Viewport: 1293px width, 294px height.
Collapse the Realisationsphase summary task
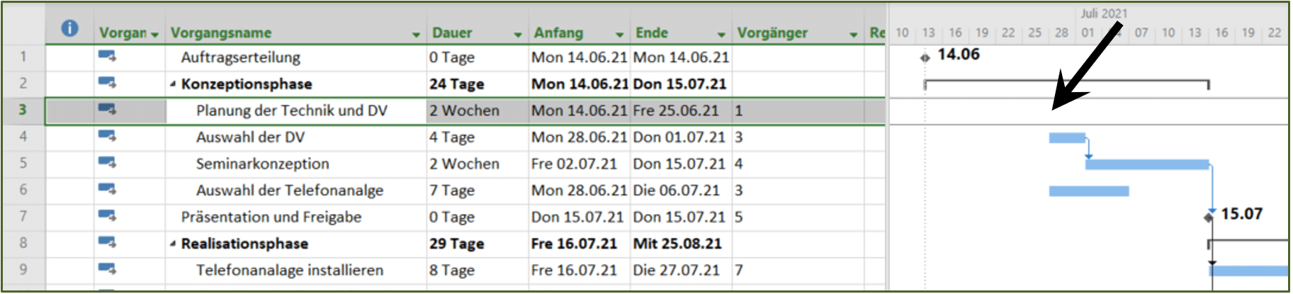tap(173, 244)
